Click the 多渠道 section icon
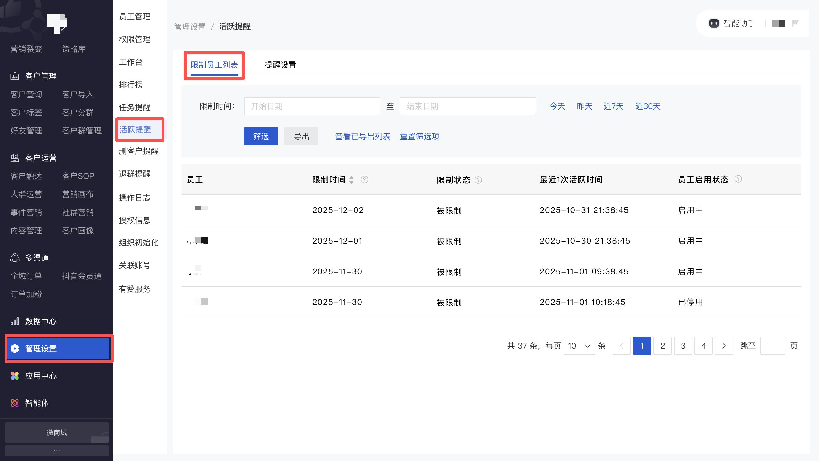This screenshot has height=461, width=819. pyautogui.click(x=15, y=258)
